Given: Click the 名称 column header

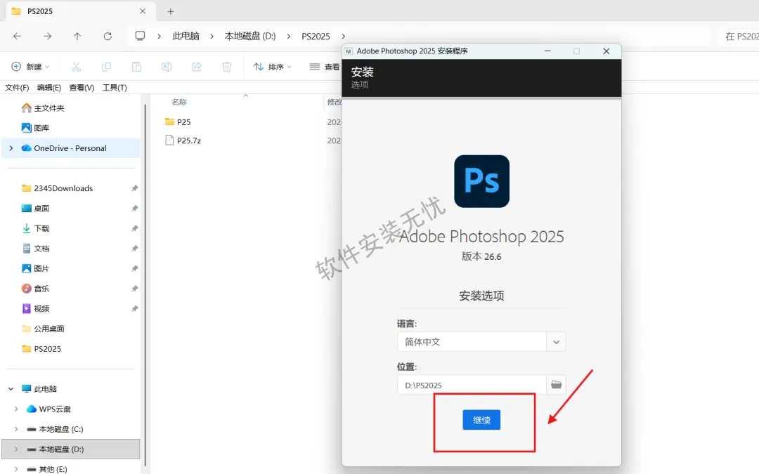Looking at the screenshot, I should pyautogui.click(x=179, y=102).
